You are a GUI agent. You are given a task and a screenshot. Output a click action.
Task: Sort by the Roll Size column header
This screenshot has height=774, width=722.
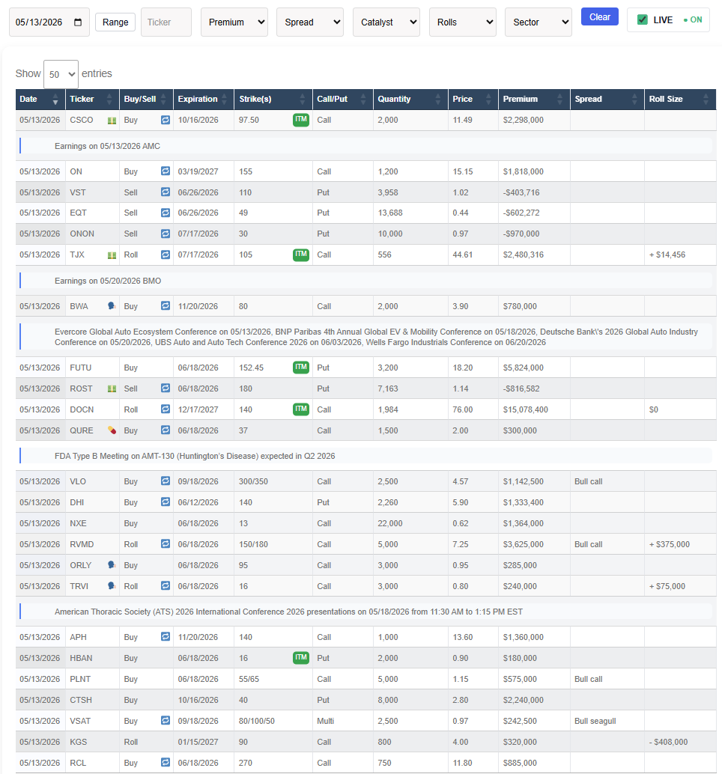680,100
